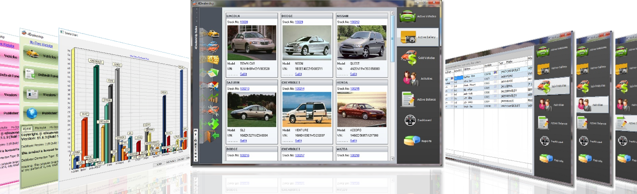Click Vendors button in pink window
The width and height of the screenshot is (637, 194).
click(10, 94)
